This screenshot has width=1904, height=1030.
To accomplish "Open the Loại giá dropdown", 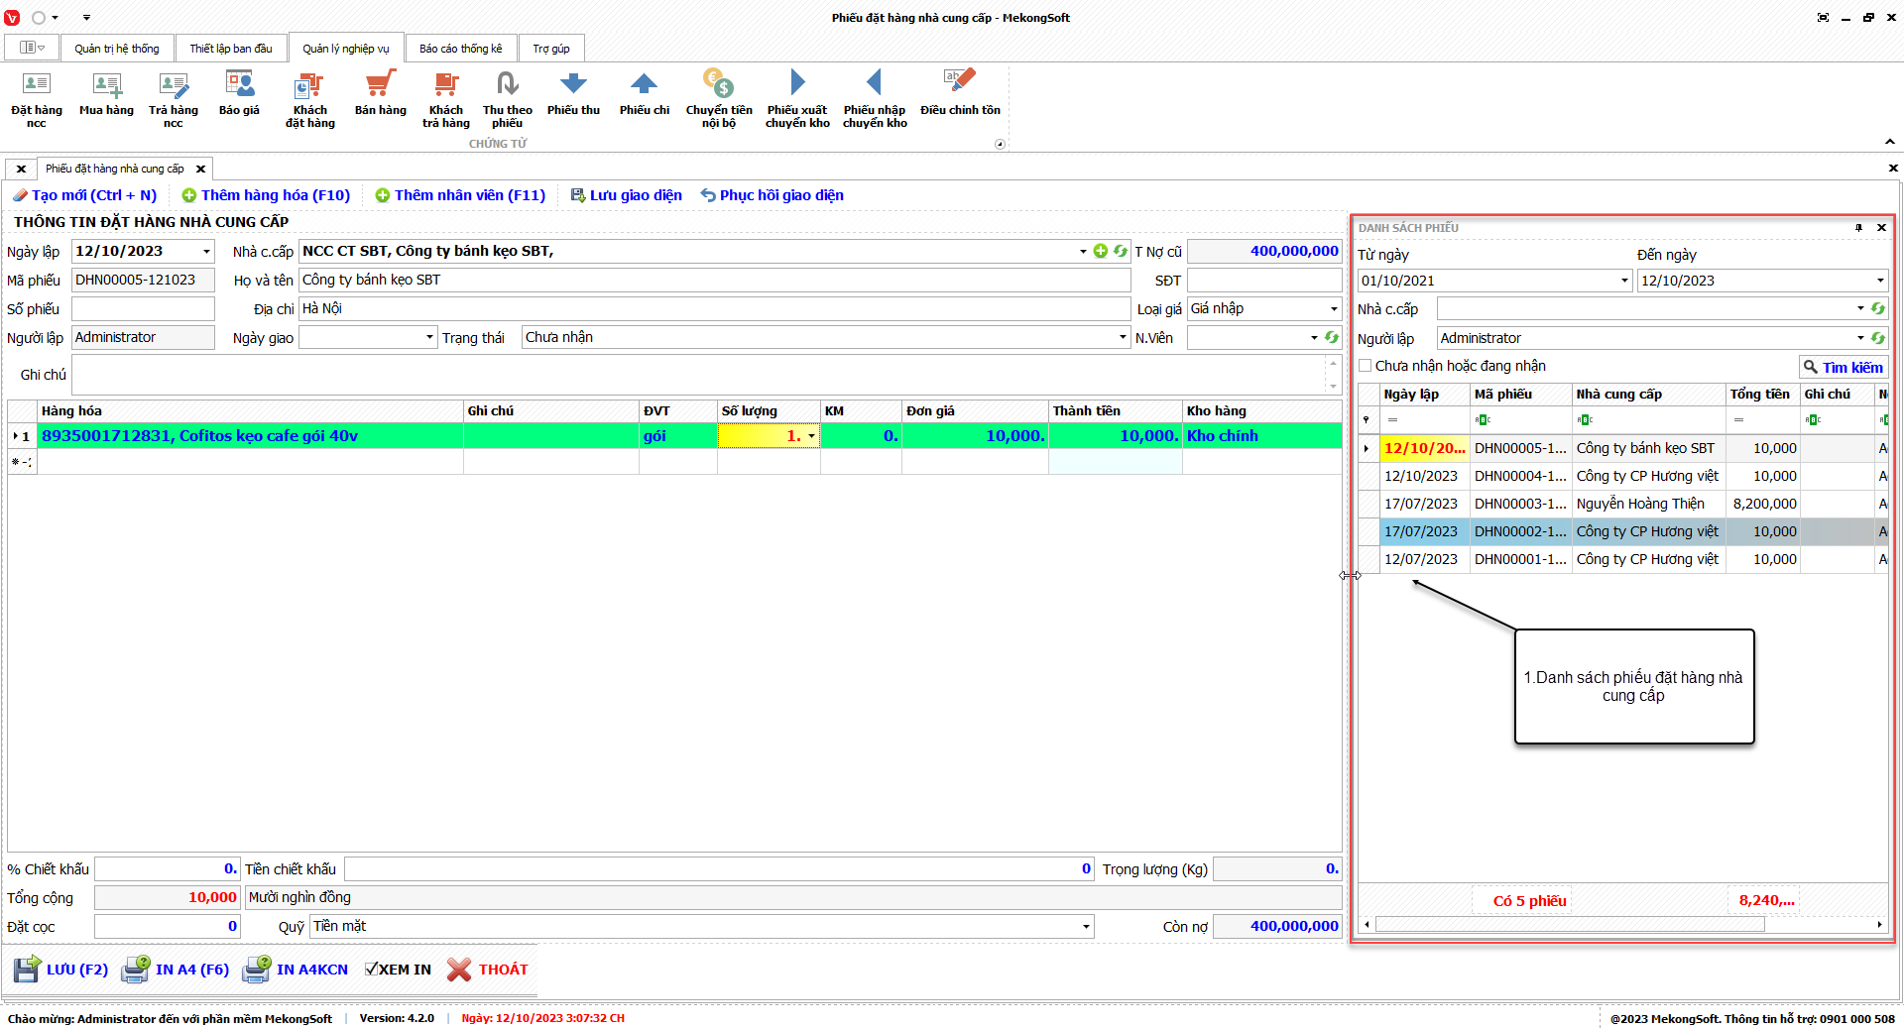I will point(1334,309).
